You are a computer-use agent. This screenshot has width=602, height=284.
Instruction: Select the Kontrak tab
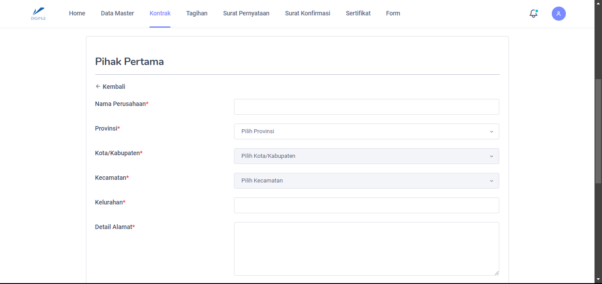(x=160, y=13)
